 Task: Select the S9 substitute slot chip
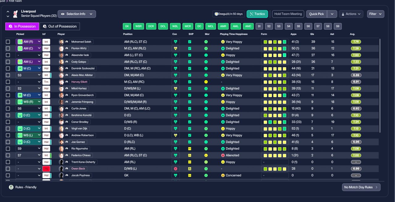(338, 26)
